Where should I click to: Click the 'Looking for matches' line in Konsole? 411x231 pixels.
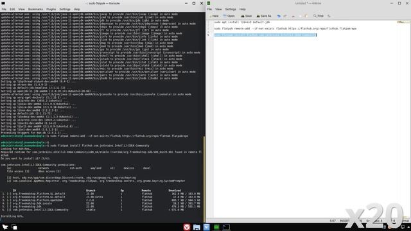click(x=15, y=149)
